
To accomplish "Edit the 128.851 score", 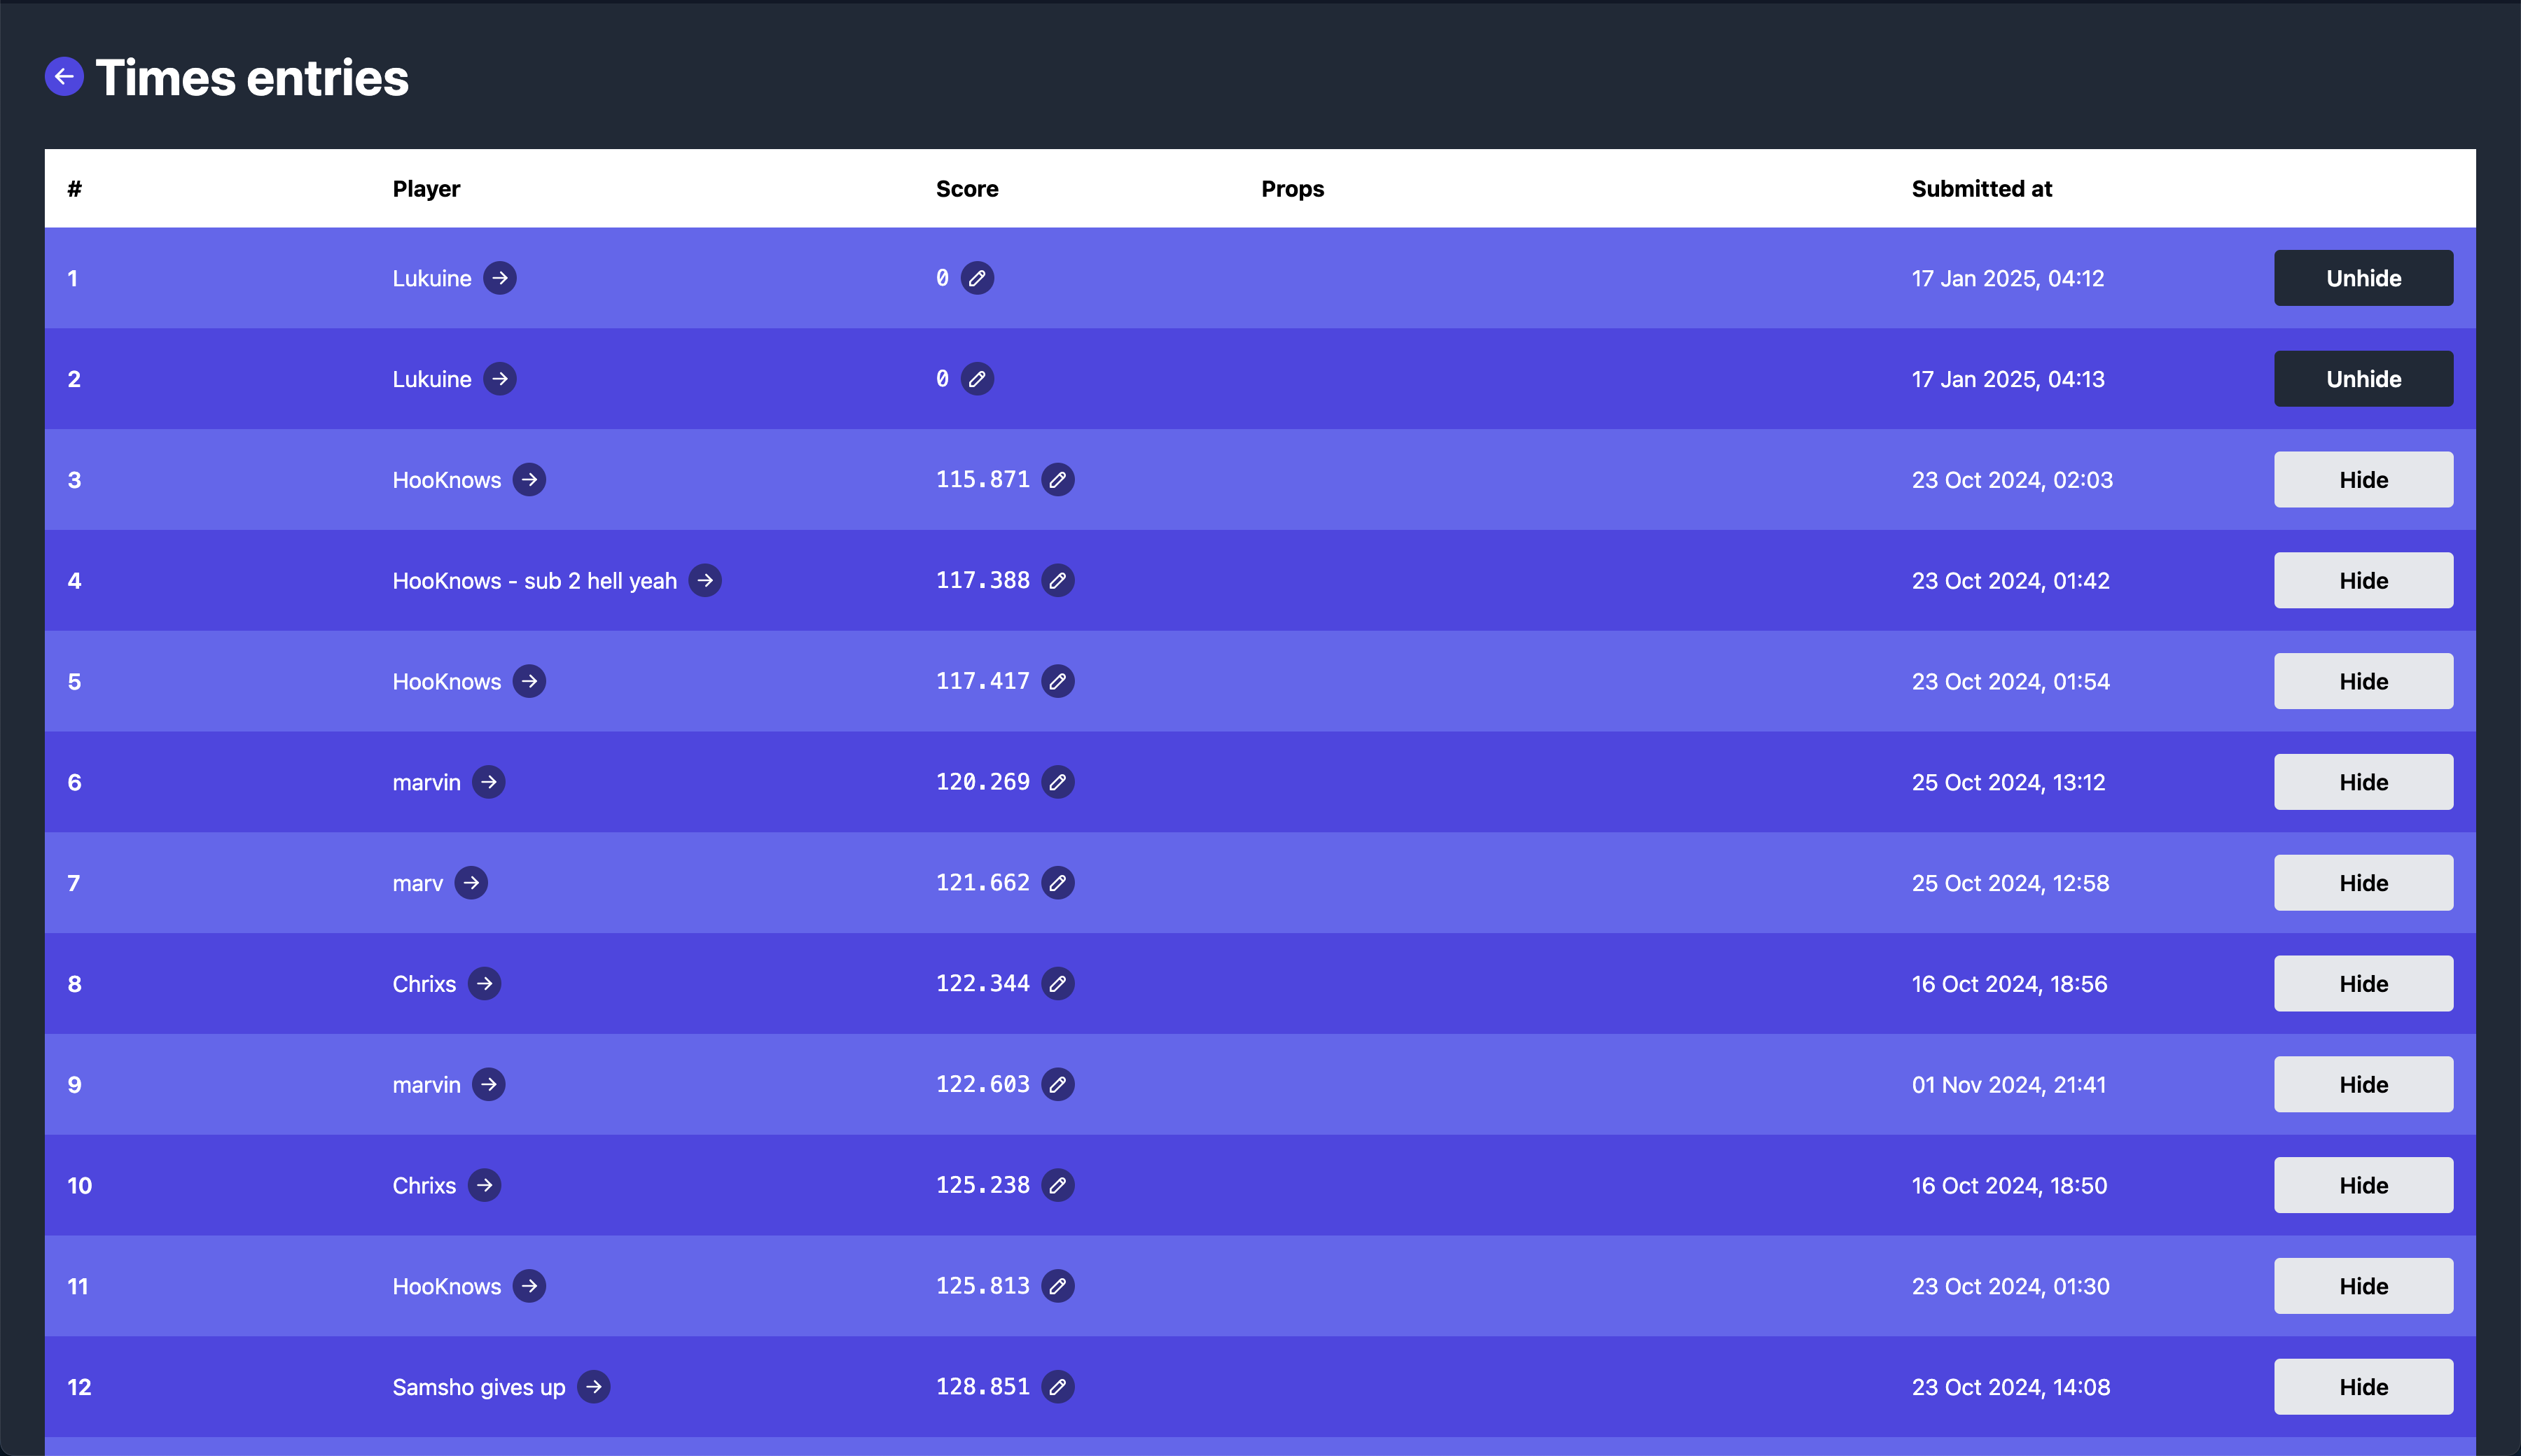I will (1057, 1387).
